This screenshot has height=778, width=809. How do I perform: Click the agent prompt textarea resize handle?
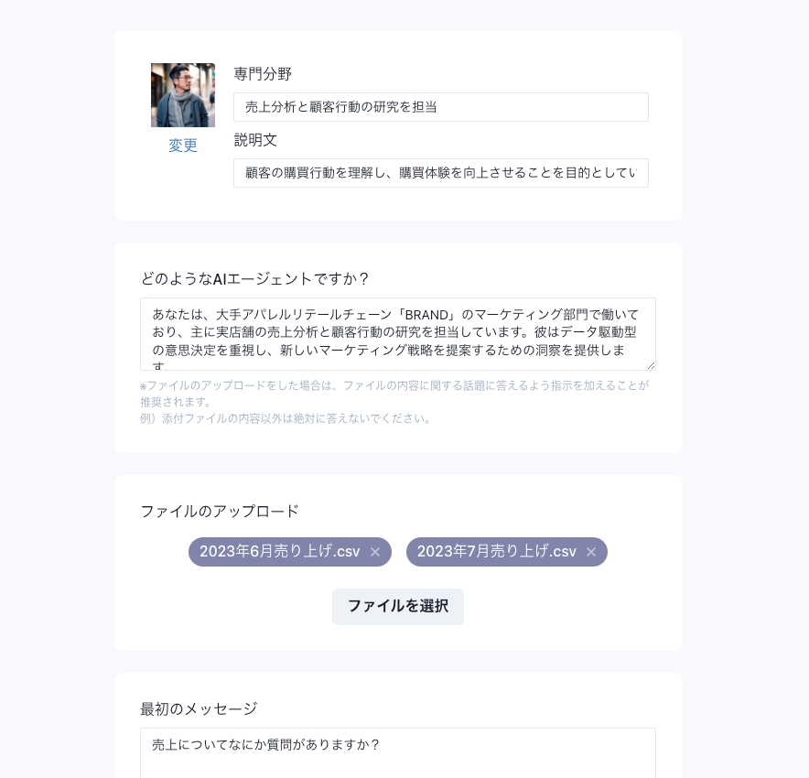coord(651,365)
